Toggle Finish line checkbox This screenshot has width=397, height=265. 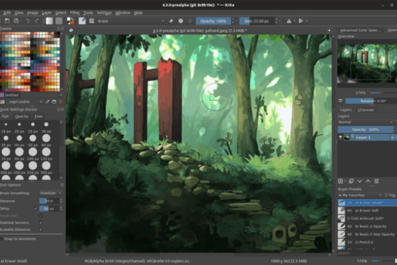point(40,215)
